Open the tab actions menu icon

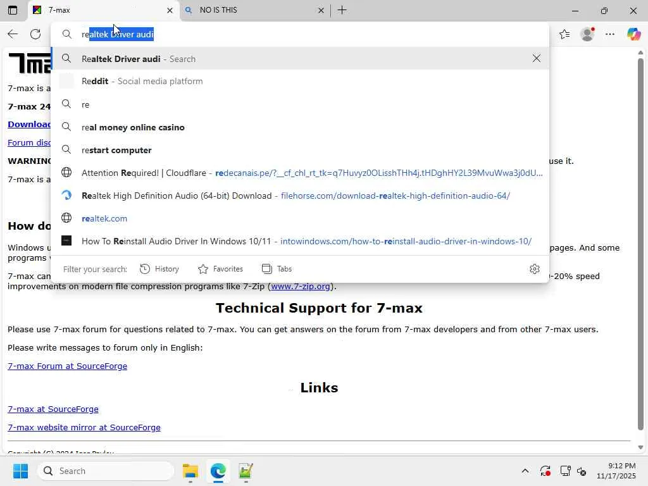(x=13, y=10)
